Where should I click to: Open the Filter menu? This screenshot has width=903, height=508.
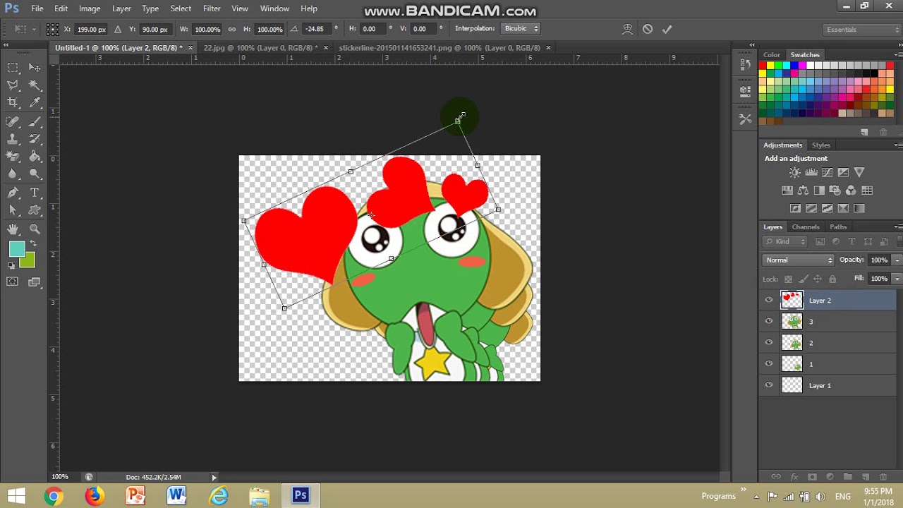(x=212, y=8)
